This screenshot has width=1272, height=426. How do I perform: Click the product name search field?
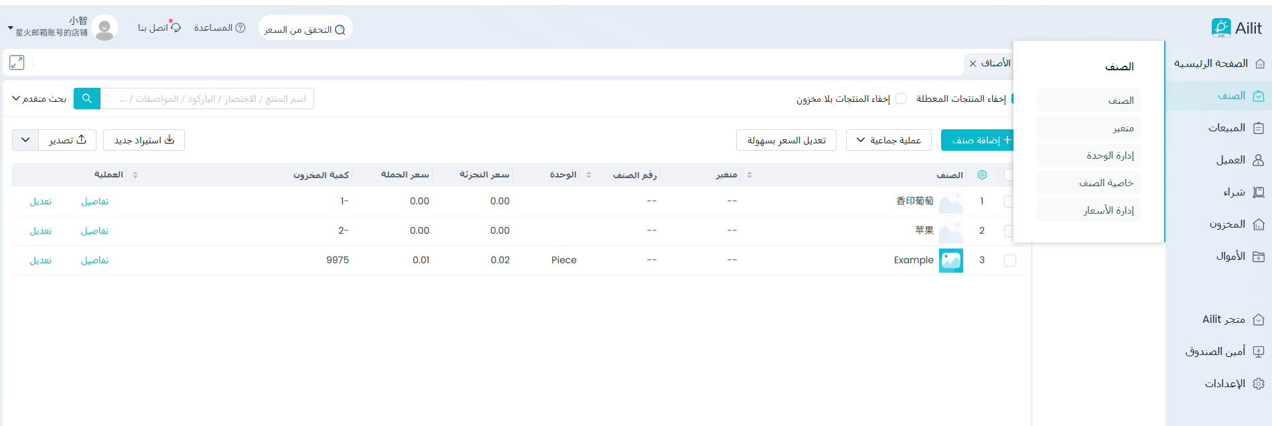[x=208, y=98]
